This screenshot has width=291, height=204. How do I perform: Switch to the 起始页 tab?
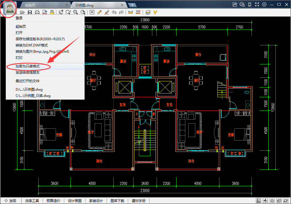point(30,5)
